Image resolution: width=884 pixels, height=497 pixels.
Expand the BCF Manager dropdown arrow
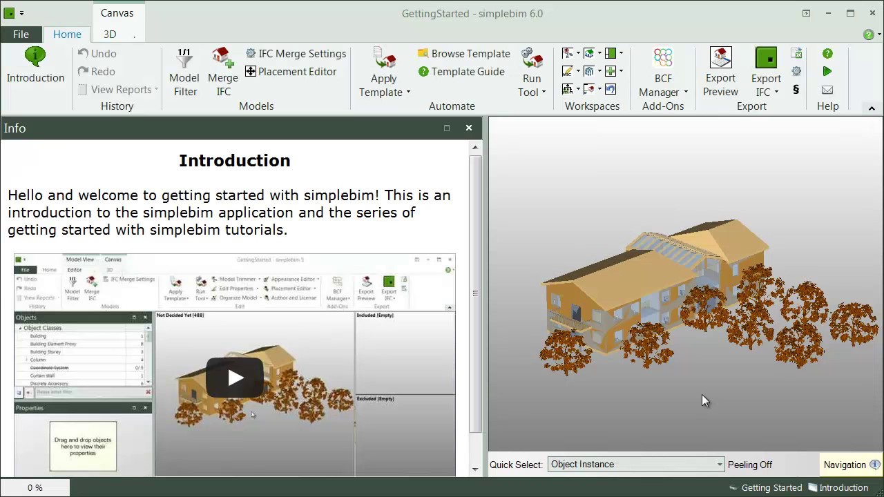click(x=685, y=92)
